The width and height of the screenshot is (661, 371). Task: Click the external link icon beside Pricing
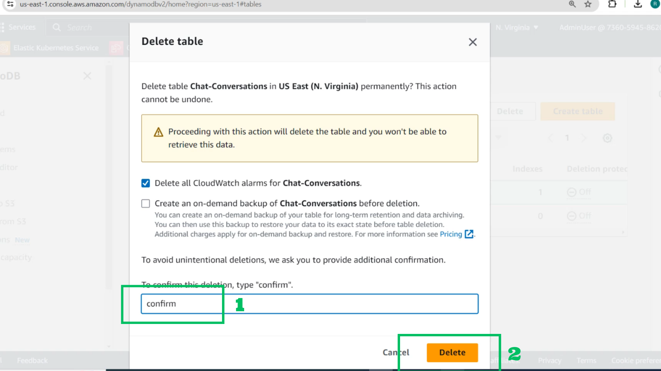[x=469, y=234]
